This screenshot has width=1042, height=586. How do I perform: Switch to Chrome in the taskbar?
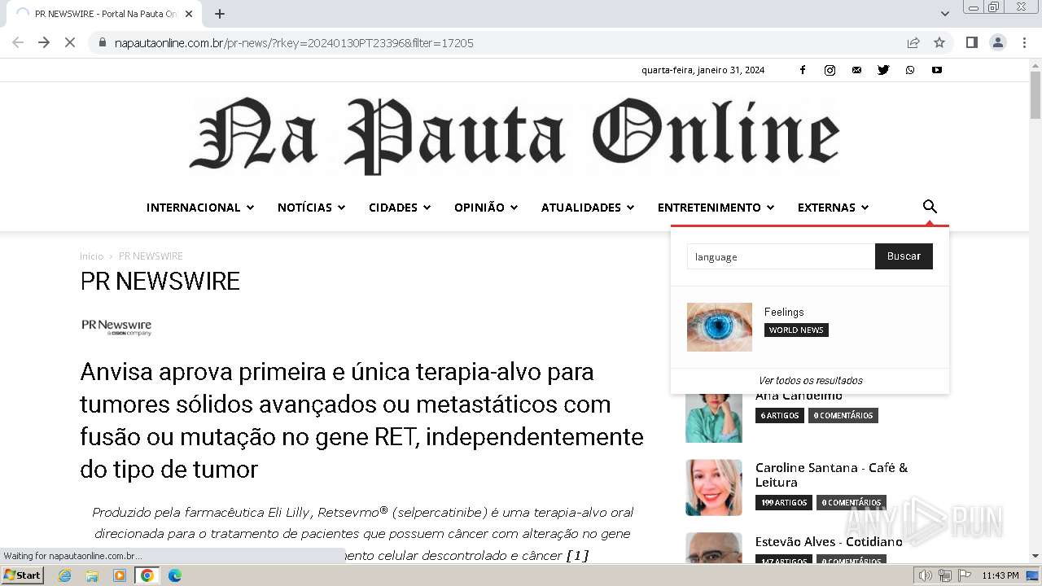pyautogui.click(x=147, y=575)
